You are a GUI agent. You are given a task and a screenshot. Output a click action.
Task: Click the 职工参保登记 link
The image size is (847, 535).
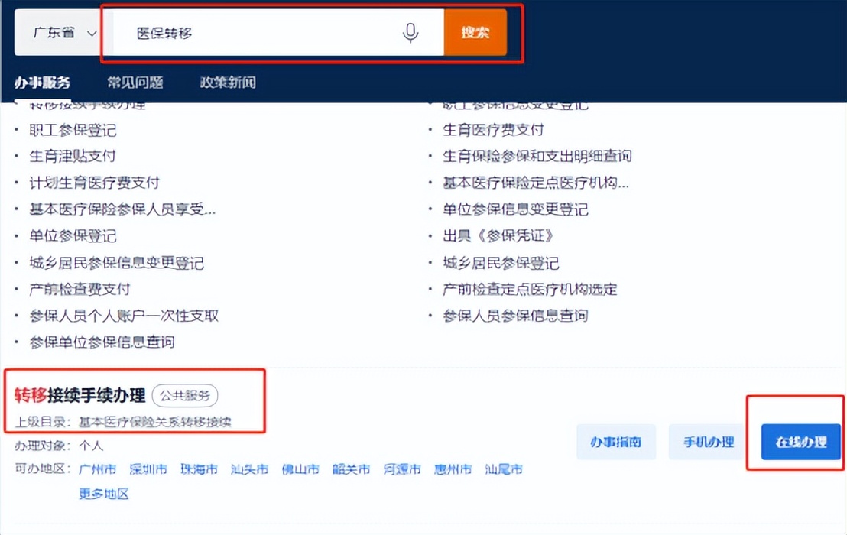[x=72, y=129]
